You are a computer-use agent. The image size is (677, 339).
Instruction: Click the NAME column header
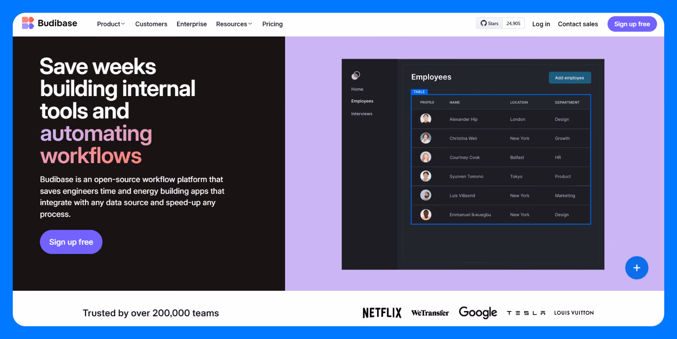click(455, 102)
